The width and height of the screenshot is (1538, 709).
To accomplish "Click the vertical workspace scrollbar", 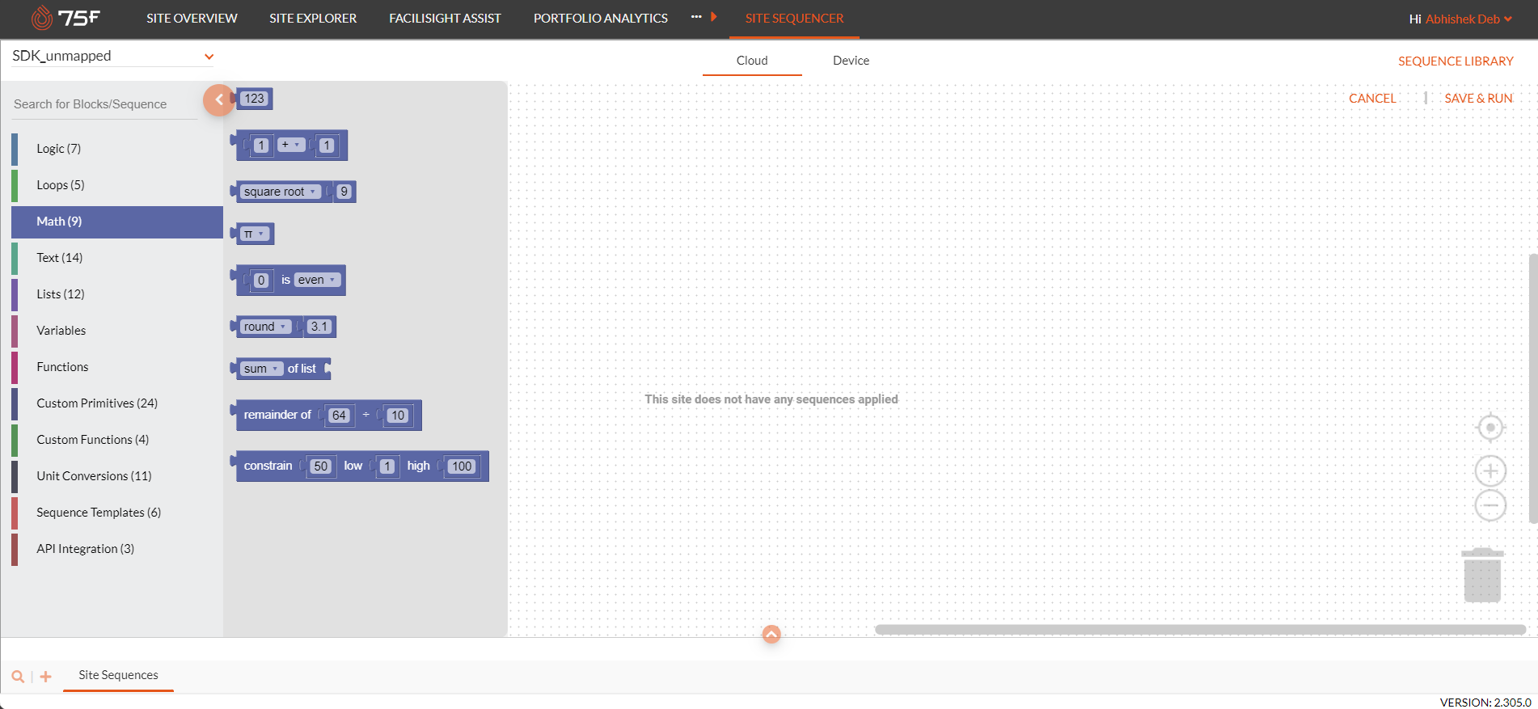I will tap(1533, 388).
